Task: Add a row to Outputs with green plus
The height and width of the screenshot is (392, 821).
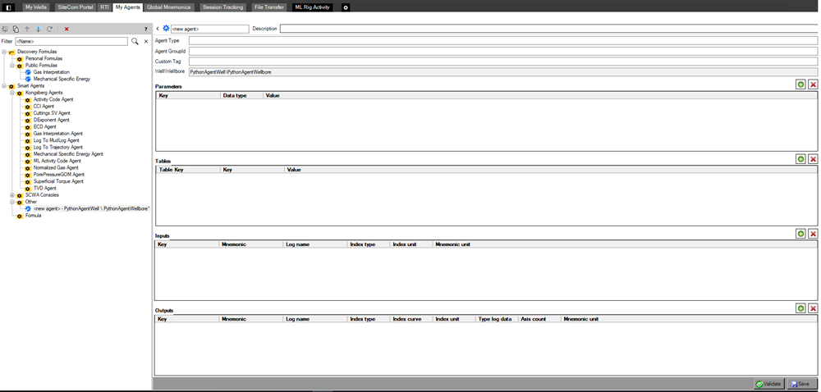Action: (800, 308)
